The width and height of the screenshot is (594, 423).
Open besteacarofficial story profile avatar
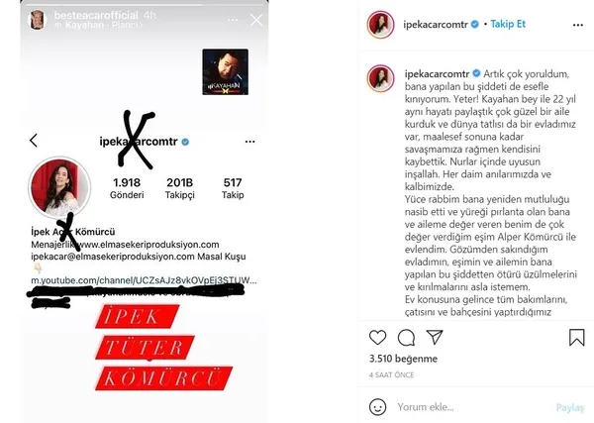coord(38,20)
